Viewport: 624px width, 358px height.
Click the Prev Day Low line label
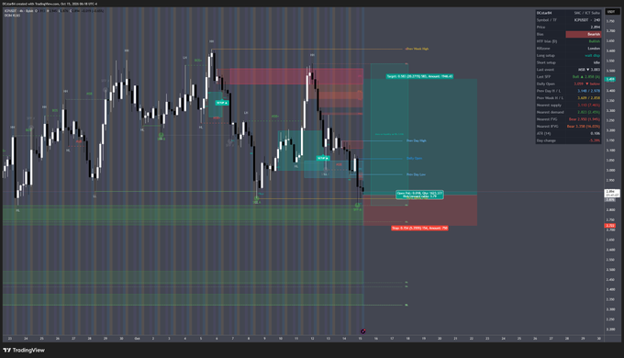416,174
